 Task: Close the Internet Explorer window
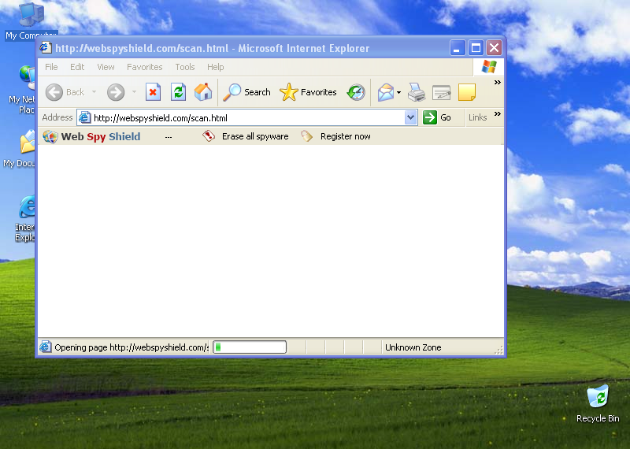pos(494,48)
